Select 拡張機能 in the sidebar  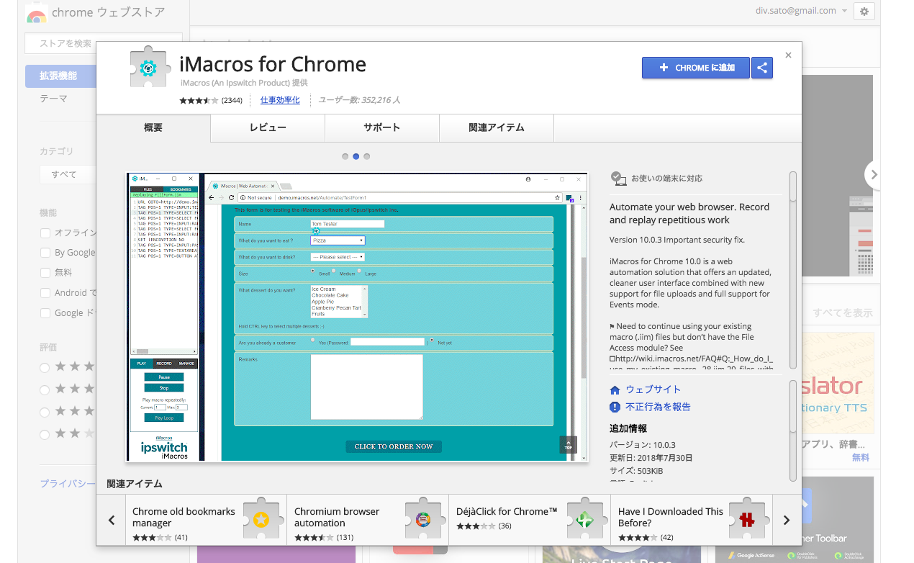[x=60, y=76]
